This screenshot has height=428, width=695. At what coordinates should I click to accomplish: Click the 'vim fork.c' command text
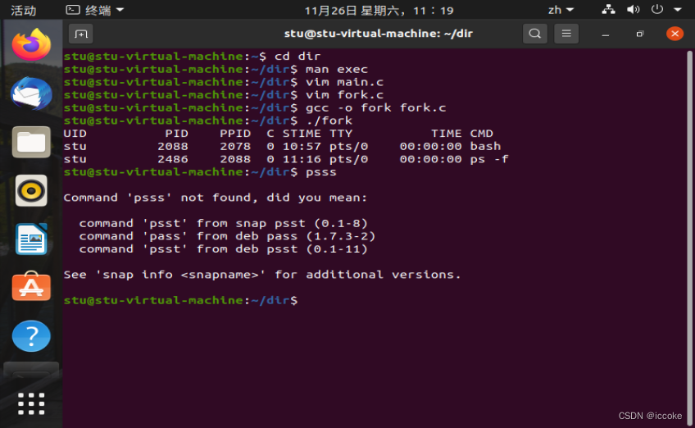pyautogui.click(x=344, y=95)
